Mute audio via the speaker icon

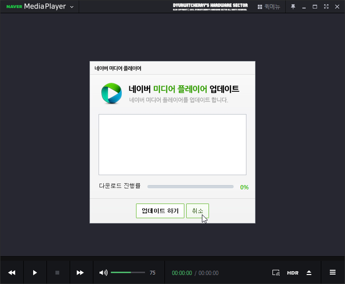click(x=103, y=273)
